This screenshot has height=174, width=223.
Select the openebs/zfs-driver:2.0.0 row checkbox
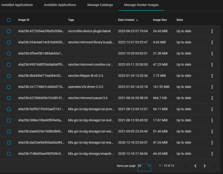pyautogui.click(x=9, y=87)
